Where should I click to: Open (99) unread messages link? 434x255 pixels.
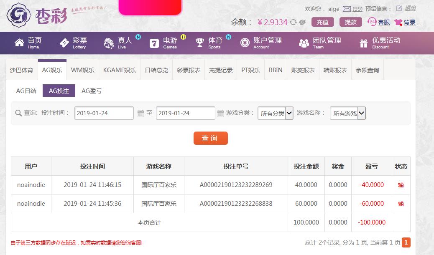pos(357,9)
